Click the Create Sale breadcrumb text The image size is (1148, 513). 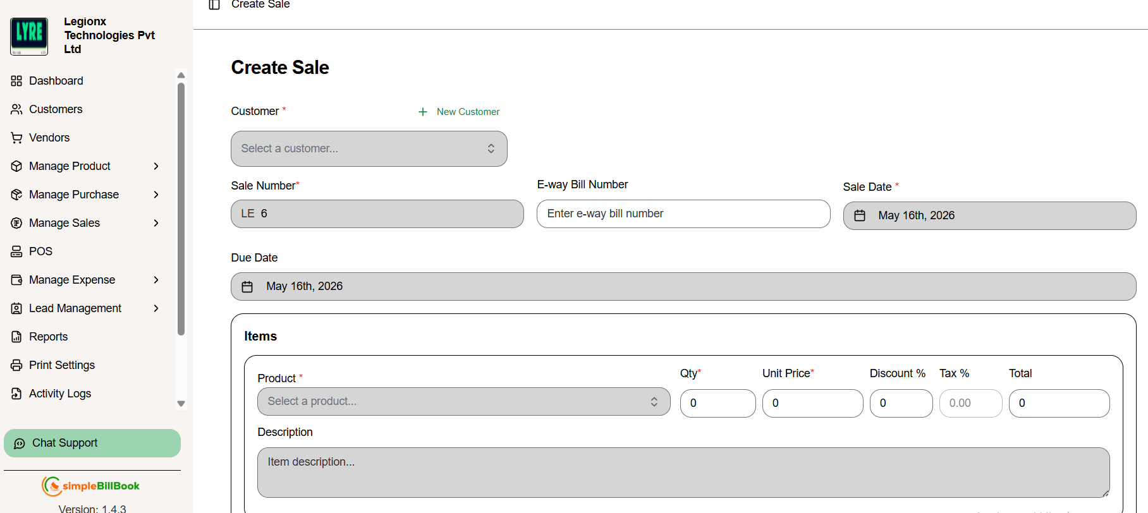pyautogui.click(x=260, y=4)
